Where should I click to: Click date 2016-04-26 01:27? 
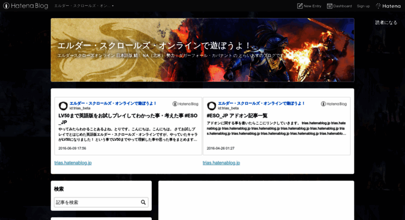[x=220, y=148]
